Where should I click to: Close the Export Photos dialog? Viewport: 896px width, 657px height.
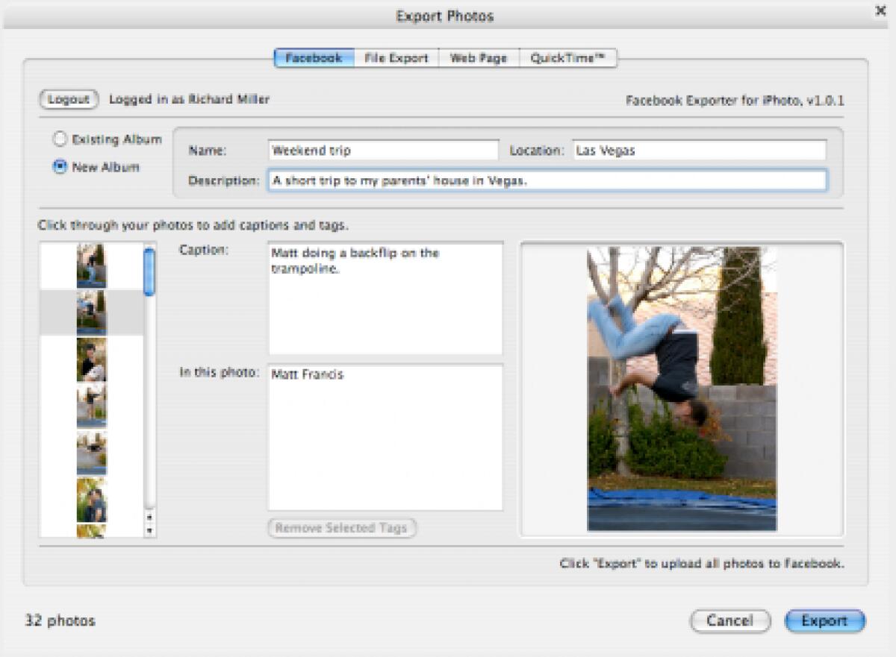coord(880,12)
